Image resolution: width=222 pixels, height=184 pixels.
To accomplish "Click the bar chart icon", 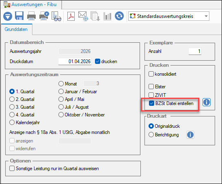I will pos(107,16).
